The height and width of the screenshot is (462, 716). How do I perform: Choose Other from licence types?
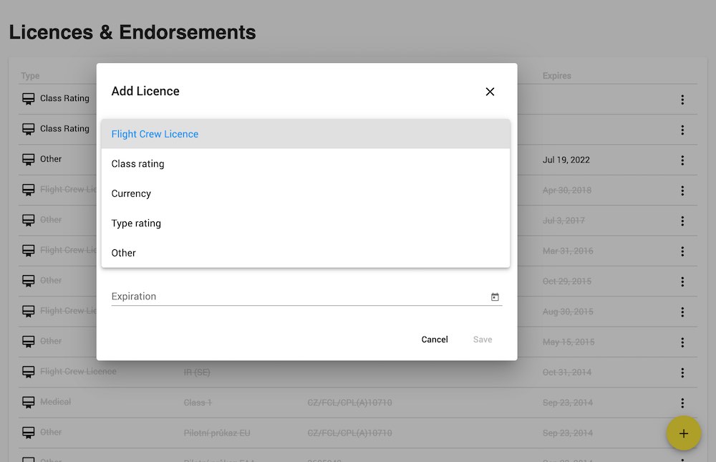pos(123,253)
